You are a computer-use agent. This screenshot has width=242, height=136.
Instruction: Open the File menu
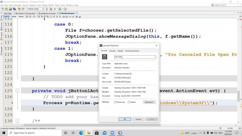pos(2,5)
